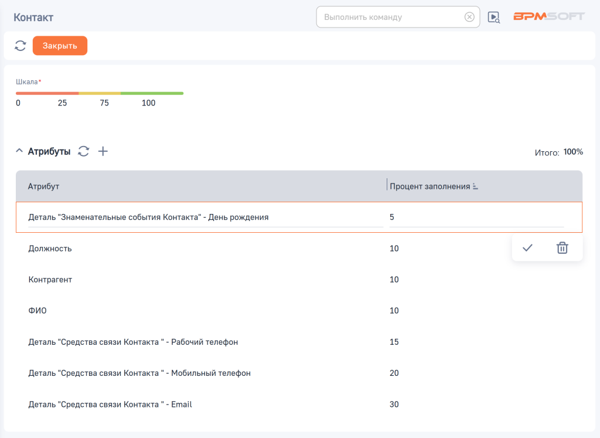Click the Выполнить команду input field
Viewport: 600px width, 438px height.
tap(390, 17)
